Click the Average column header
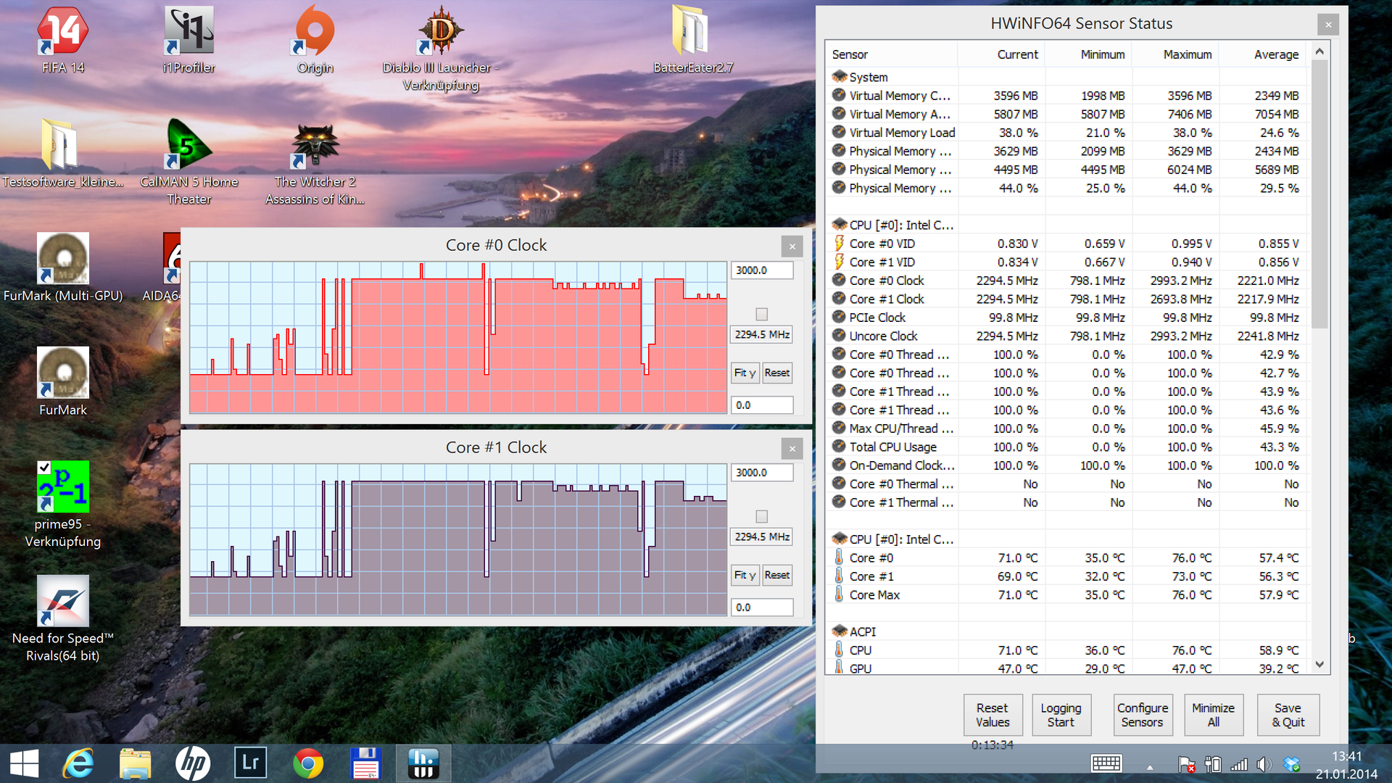 [1276, 54]
